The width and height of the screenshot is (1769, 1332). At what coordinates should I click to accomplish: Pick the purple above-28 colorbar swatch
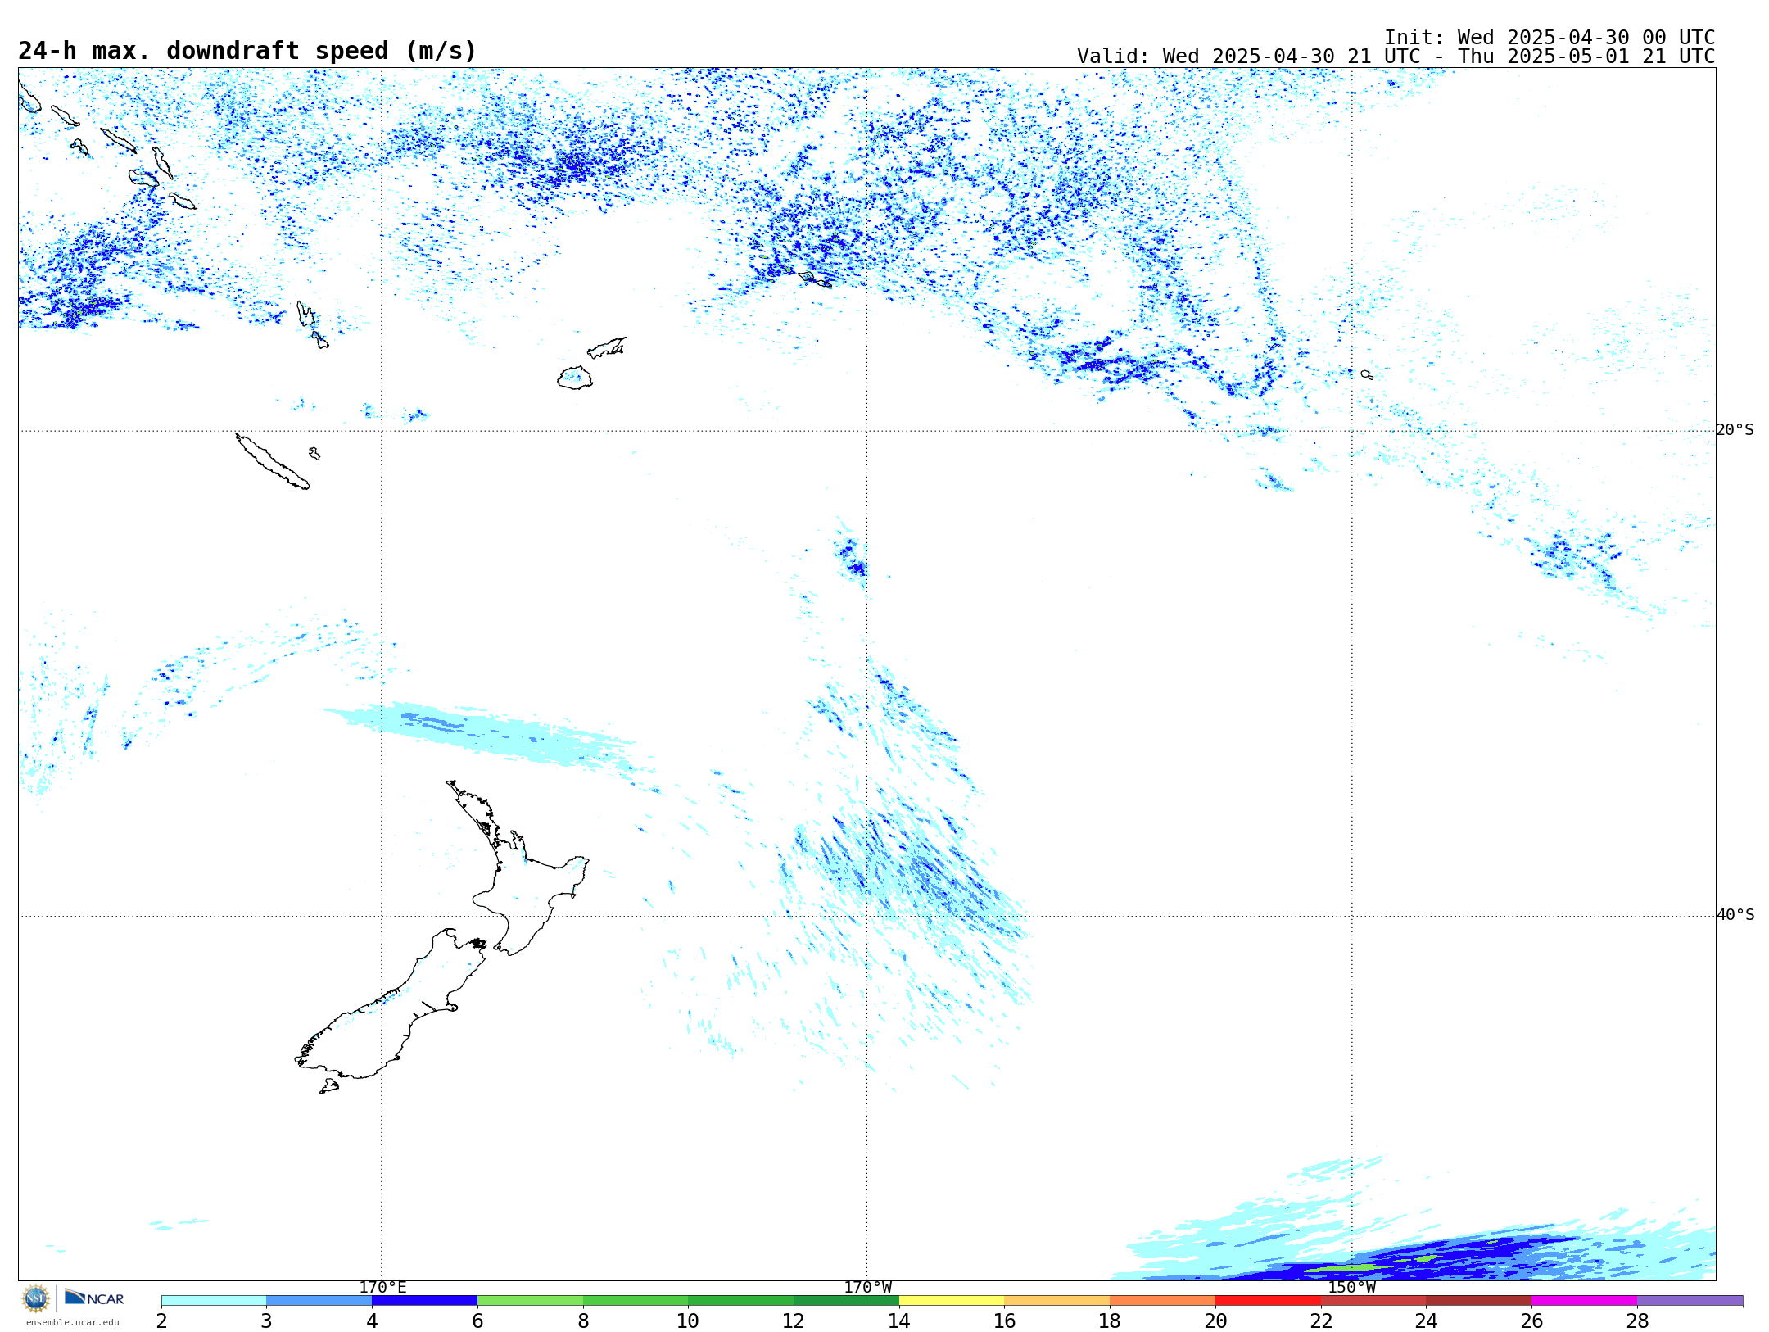[x=1690, y=1301]
